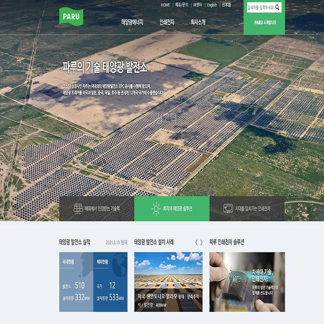Go to previous installation case arrow
Image resolution: width=324 pixels, height=324 pixels.
tap(196, 242)
